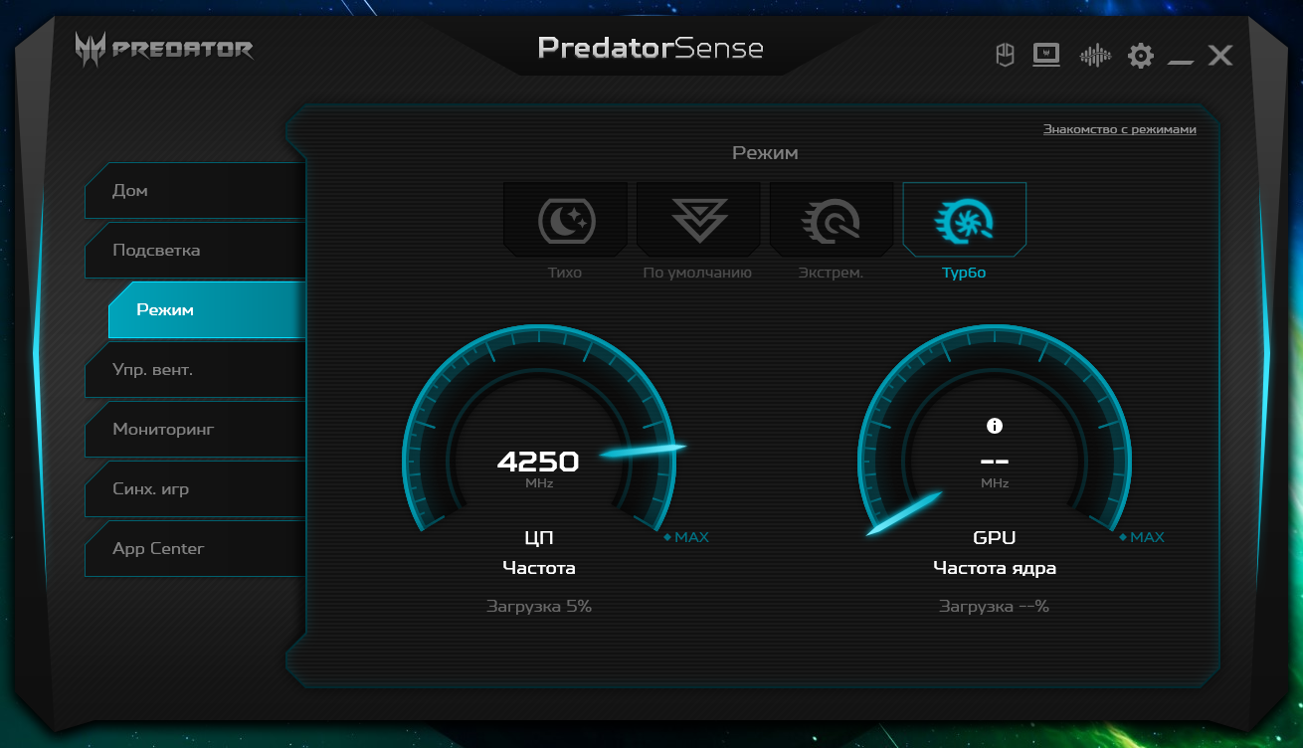
Task: Open the Подсветка lighting tab
Action: pyautogui.click(x=195, y=250)
